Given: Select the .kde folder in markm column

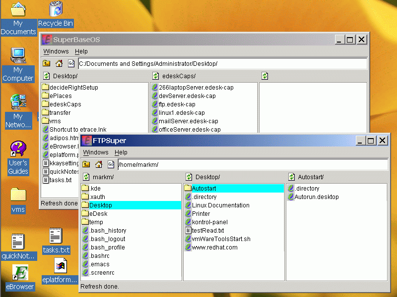Looking at the screenshot, I should pos(95,189).
